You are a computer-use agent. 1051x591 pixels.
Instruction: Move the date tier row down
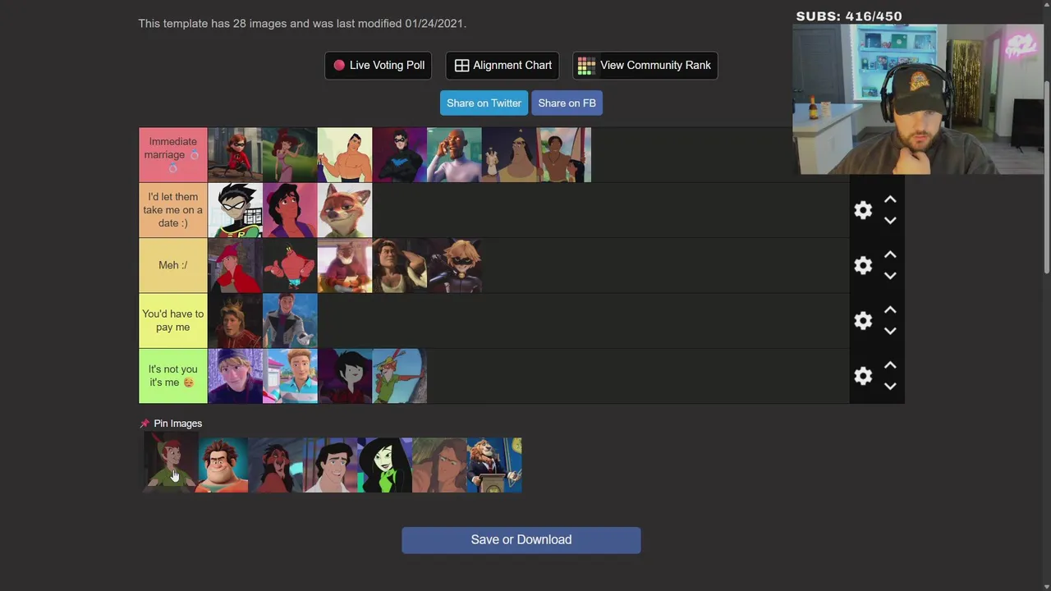(x=890, y=221)
